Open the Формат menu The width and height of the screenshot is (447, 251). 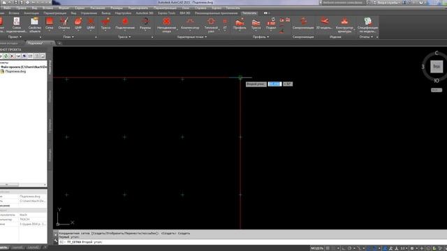point(64,8)
